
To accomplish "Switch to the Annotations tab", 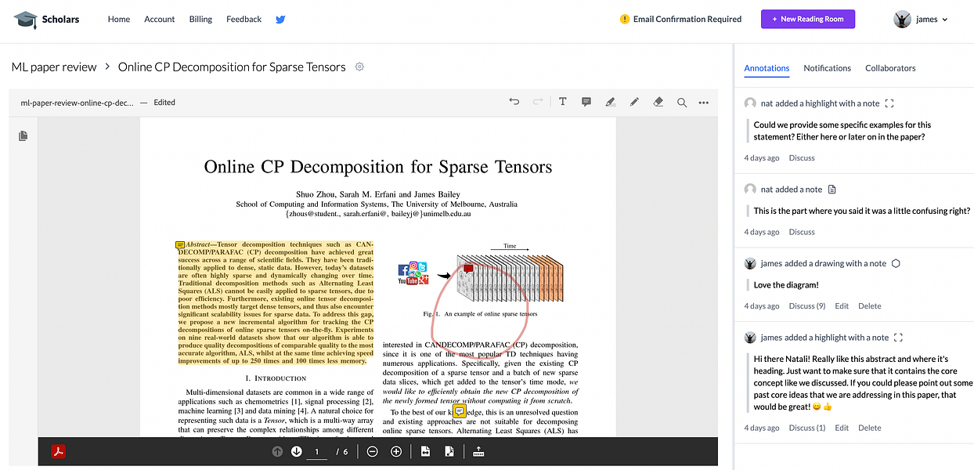I will click(767, 68).
